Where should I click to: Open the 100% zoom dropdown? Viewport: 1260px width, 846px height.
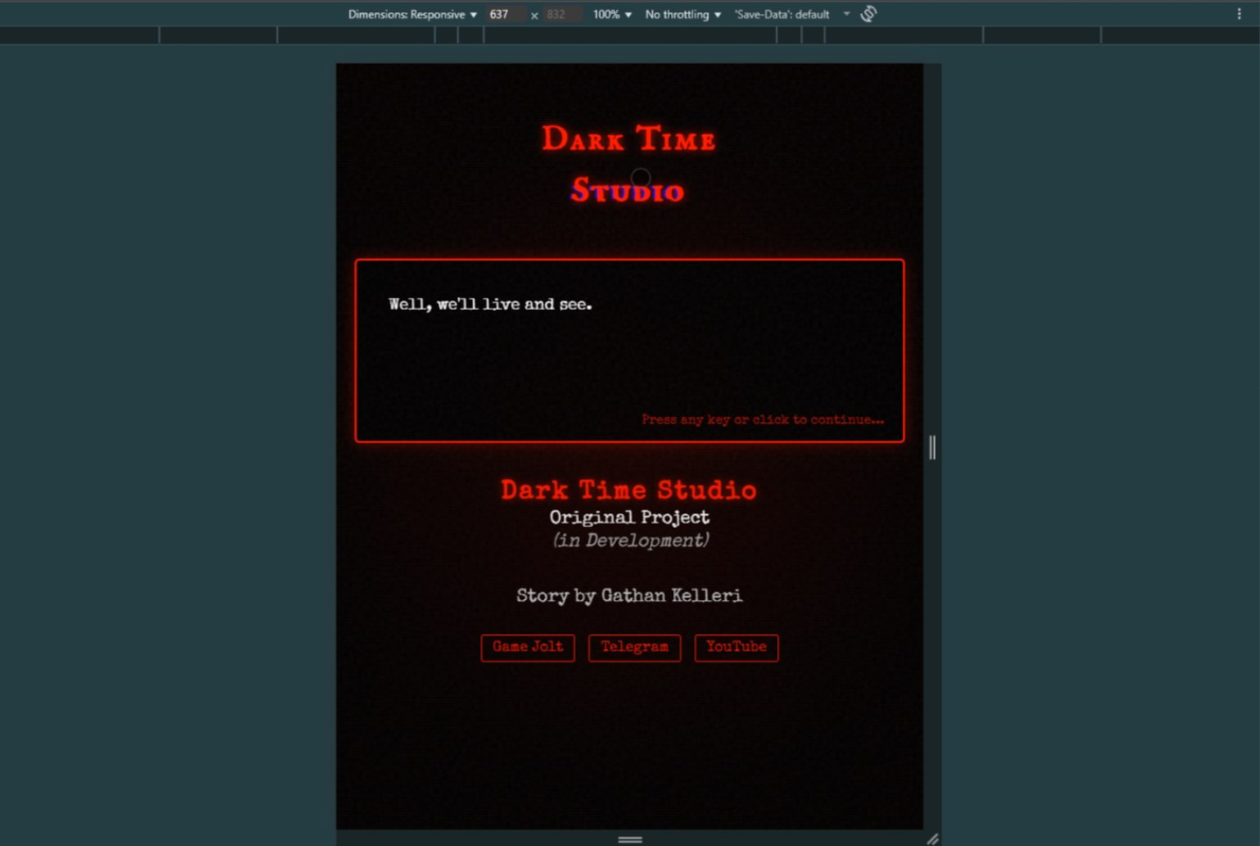612,14
